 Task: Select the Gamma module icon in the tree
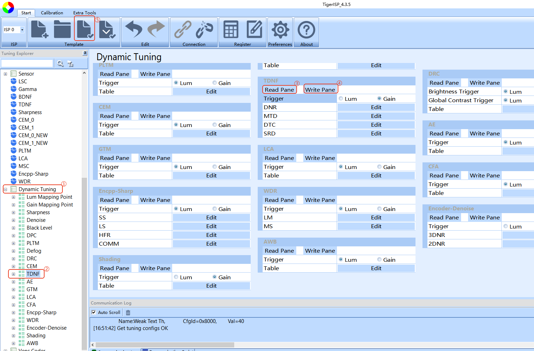pyautogui.click(x=14, y=89)
